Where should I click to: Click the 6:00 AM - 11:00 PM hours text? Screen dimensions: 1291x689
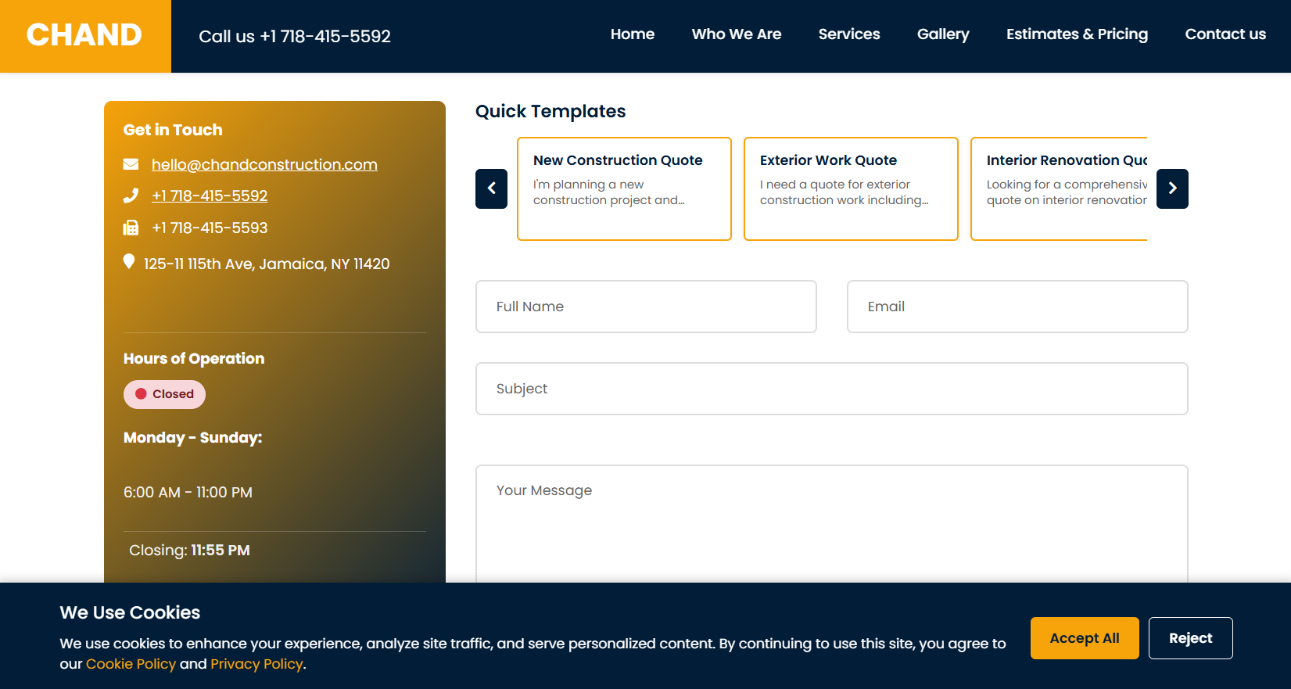tap(188, 492)
